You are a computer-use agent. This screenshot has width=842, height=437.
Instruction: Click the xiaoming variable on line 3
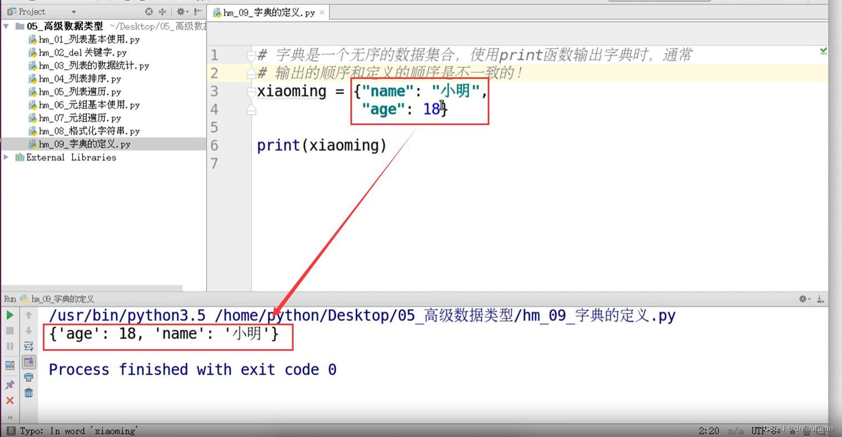(x=291, y=92)
